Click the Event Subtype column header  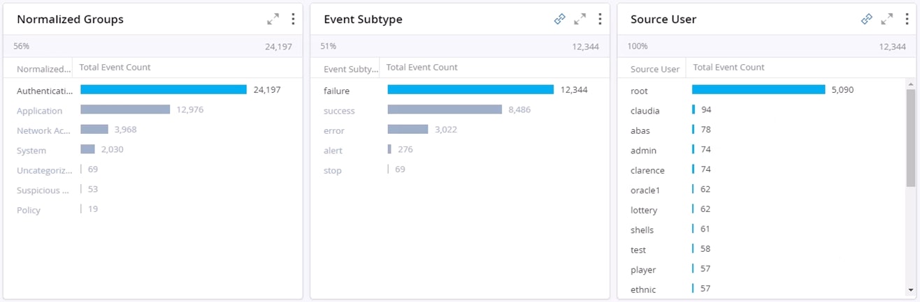click(350, 69)
